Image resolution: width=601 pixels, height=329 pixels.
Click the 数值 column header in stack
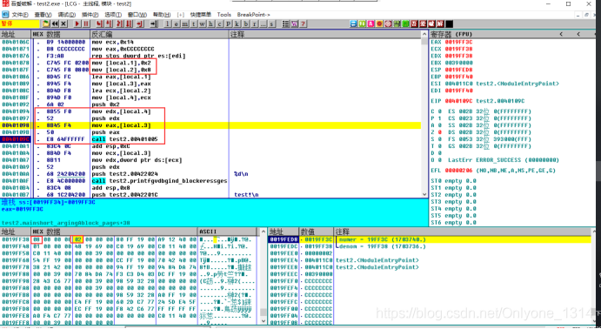(317, 232)
